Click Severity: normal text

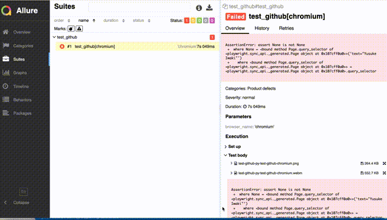click(x=240, y=98)
